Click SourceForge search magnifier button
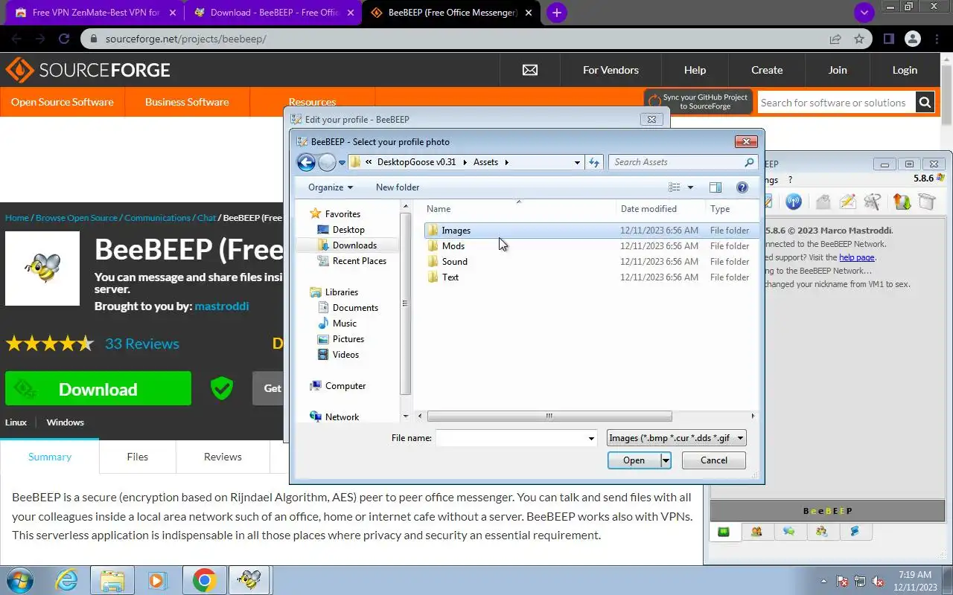The width and height of the screenshot is (953, 595). point(925,103)
